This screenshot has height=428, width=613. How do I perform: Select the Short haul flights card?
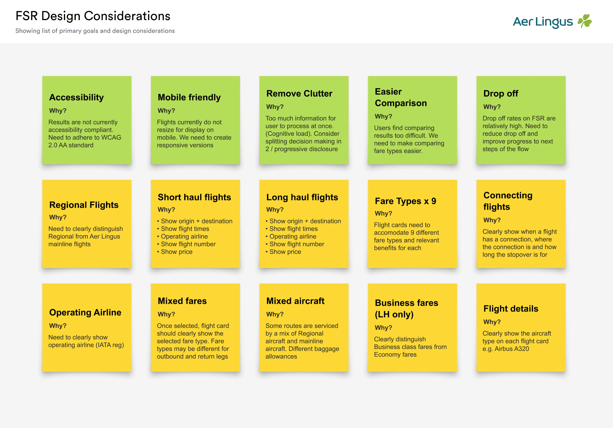point(195,224)
